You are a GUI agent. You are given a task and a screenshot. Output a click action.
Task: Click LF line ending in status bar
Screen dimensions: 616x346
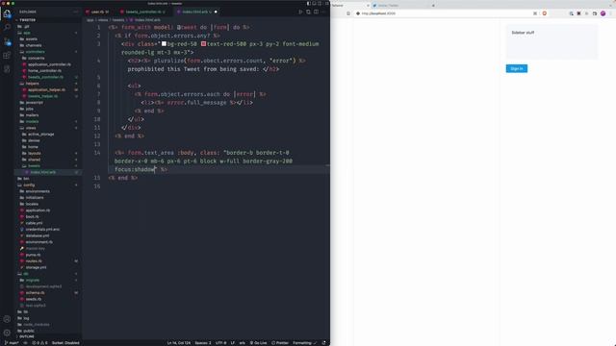pos(233,343)
